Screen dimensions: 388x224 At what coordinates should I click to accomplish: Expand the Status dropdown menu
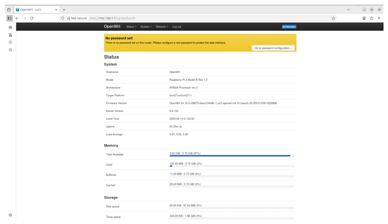coord(131,27)
